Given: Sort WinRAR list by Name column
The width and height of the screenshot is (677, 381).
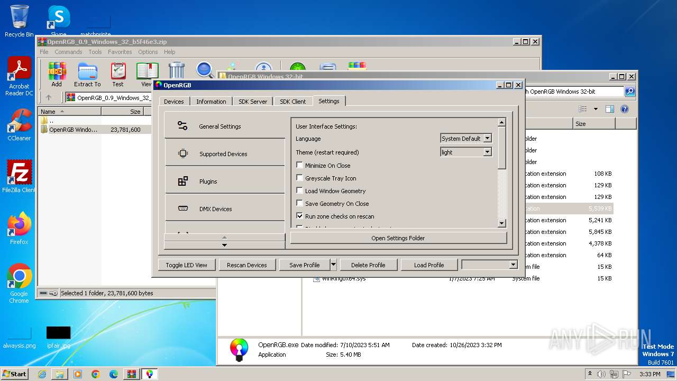Looking at the screenshot, I should pyautogui.click(x=70, y=111).
